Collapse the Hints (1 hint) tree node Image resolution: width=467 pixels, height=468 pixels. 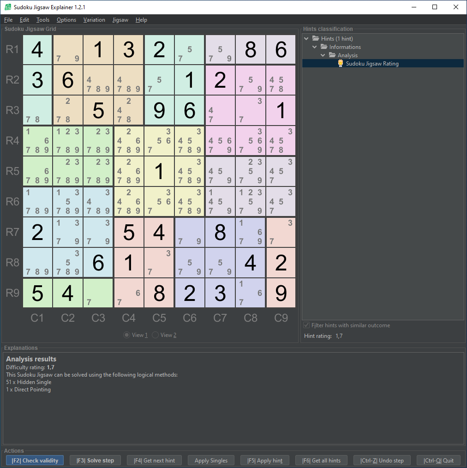pos(307,39)
